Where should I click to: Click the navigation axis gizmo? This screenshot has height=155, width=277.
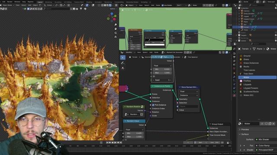112,17
